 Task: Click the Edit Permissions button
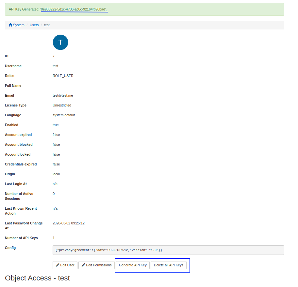pos(96,265)
